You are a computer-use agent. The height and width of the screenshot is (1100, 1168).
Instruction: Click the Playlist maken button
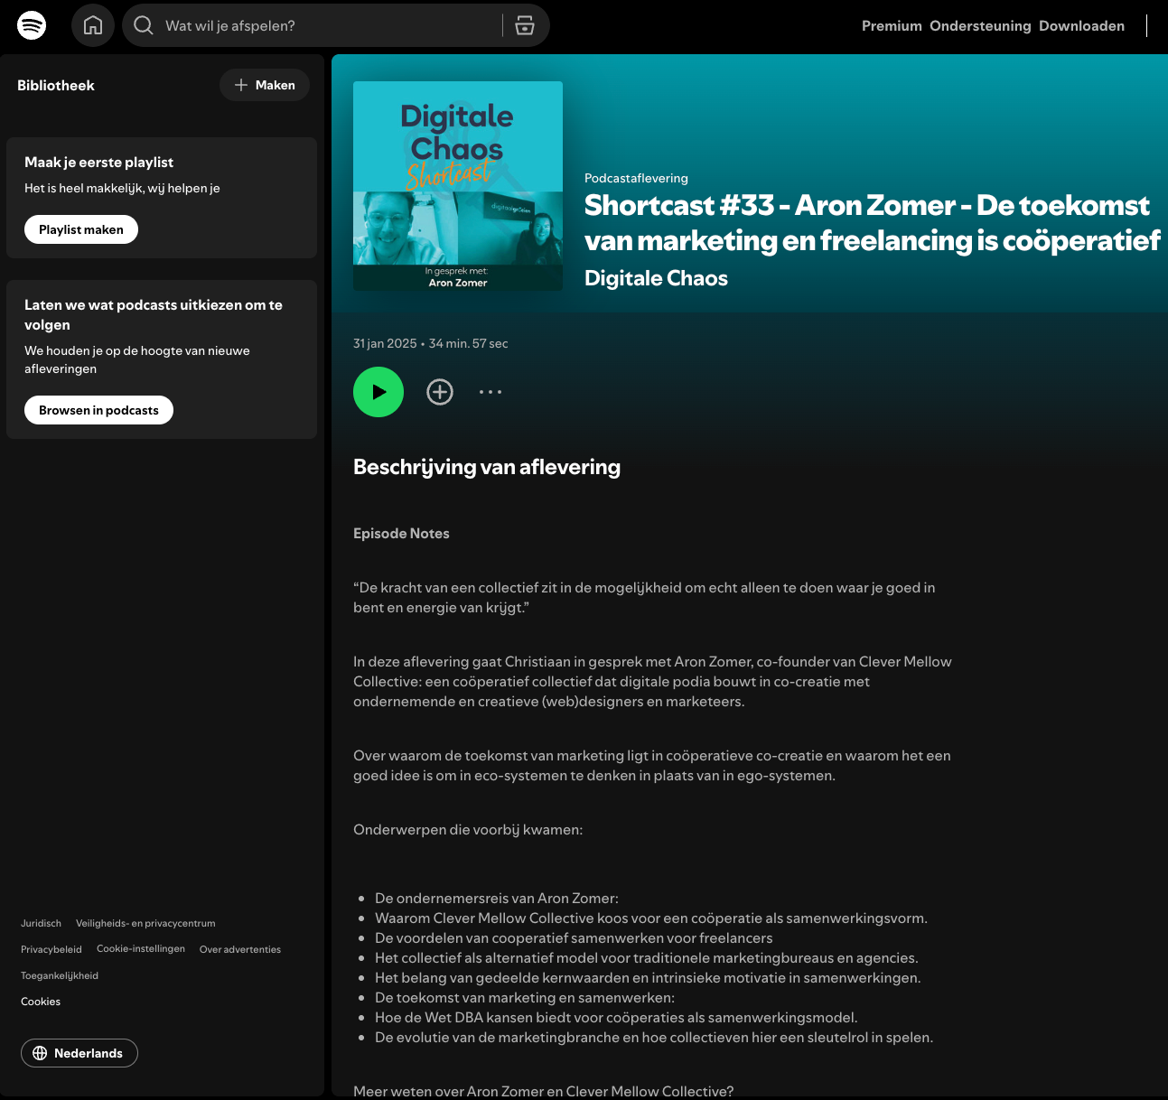pos(81,229)
